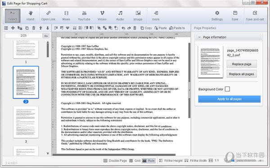Collapse the Page information section
Screen dimensions: 270x168
click(x=199, y=37)
